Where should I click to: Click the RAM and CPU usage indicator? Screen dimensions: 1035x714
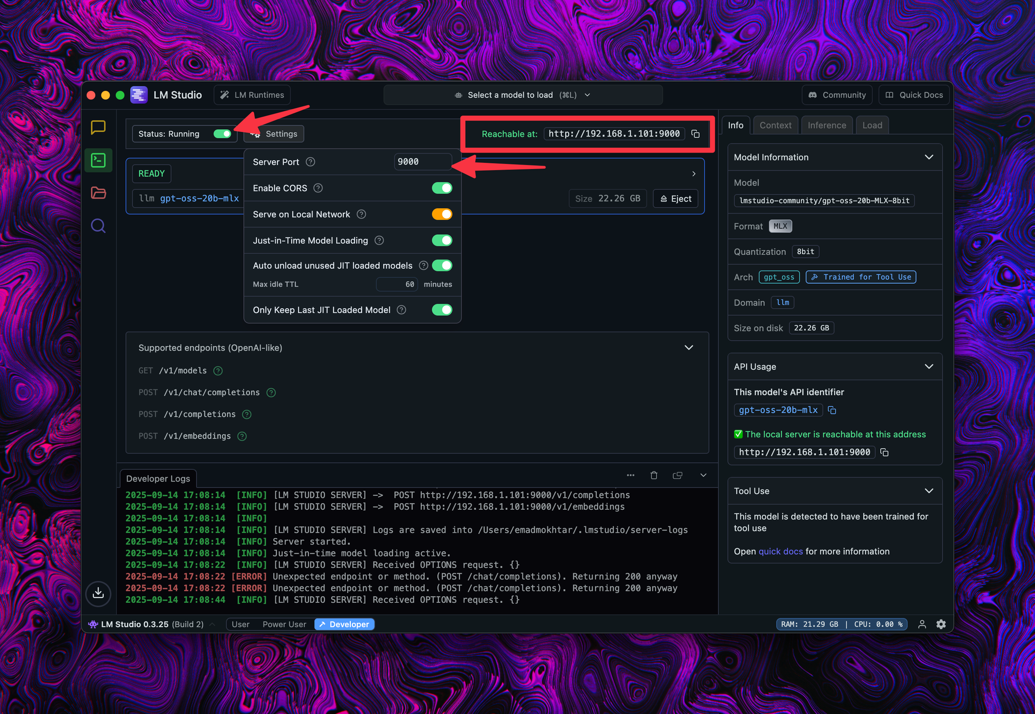(x=842, y=625)
